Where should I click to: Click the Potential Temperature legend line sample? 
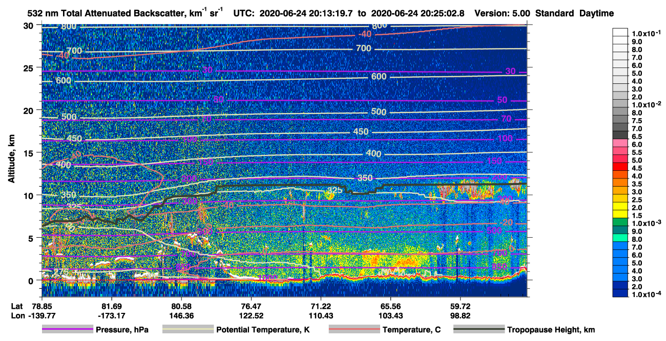pyautogui.click(x=188, y=330)
